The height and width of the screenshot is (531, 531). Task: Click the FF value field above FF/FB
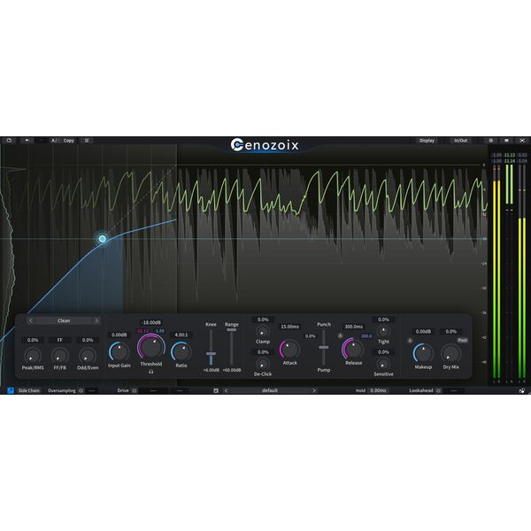[x=60, y=340]
